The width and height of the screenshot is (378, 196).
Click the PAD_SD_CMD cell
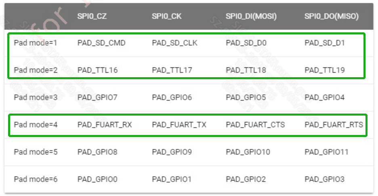(x=101, y=43)
